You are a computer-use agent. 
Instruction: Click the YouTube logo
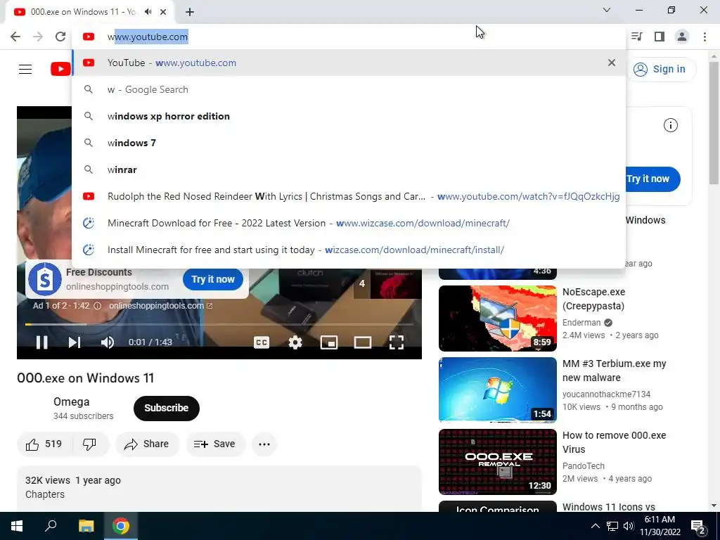pyautogui.click(x=60, y=70)
